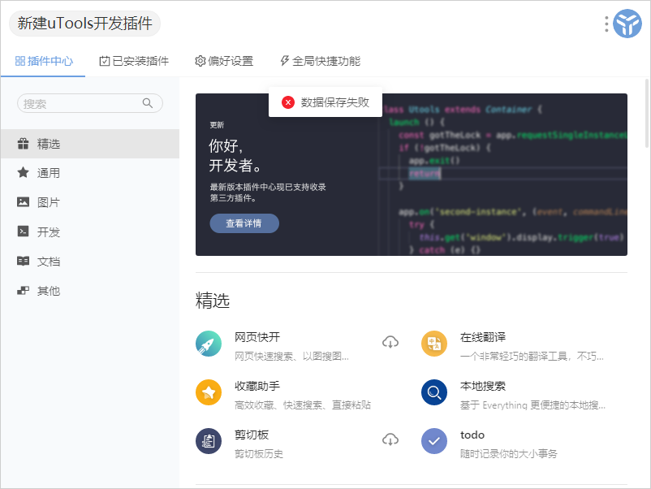The image size is (651, 489).
Task: Select 其他 category in sidebar
Action: [x=90, y=291]
